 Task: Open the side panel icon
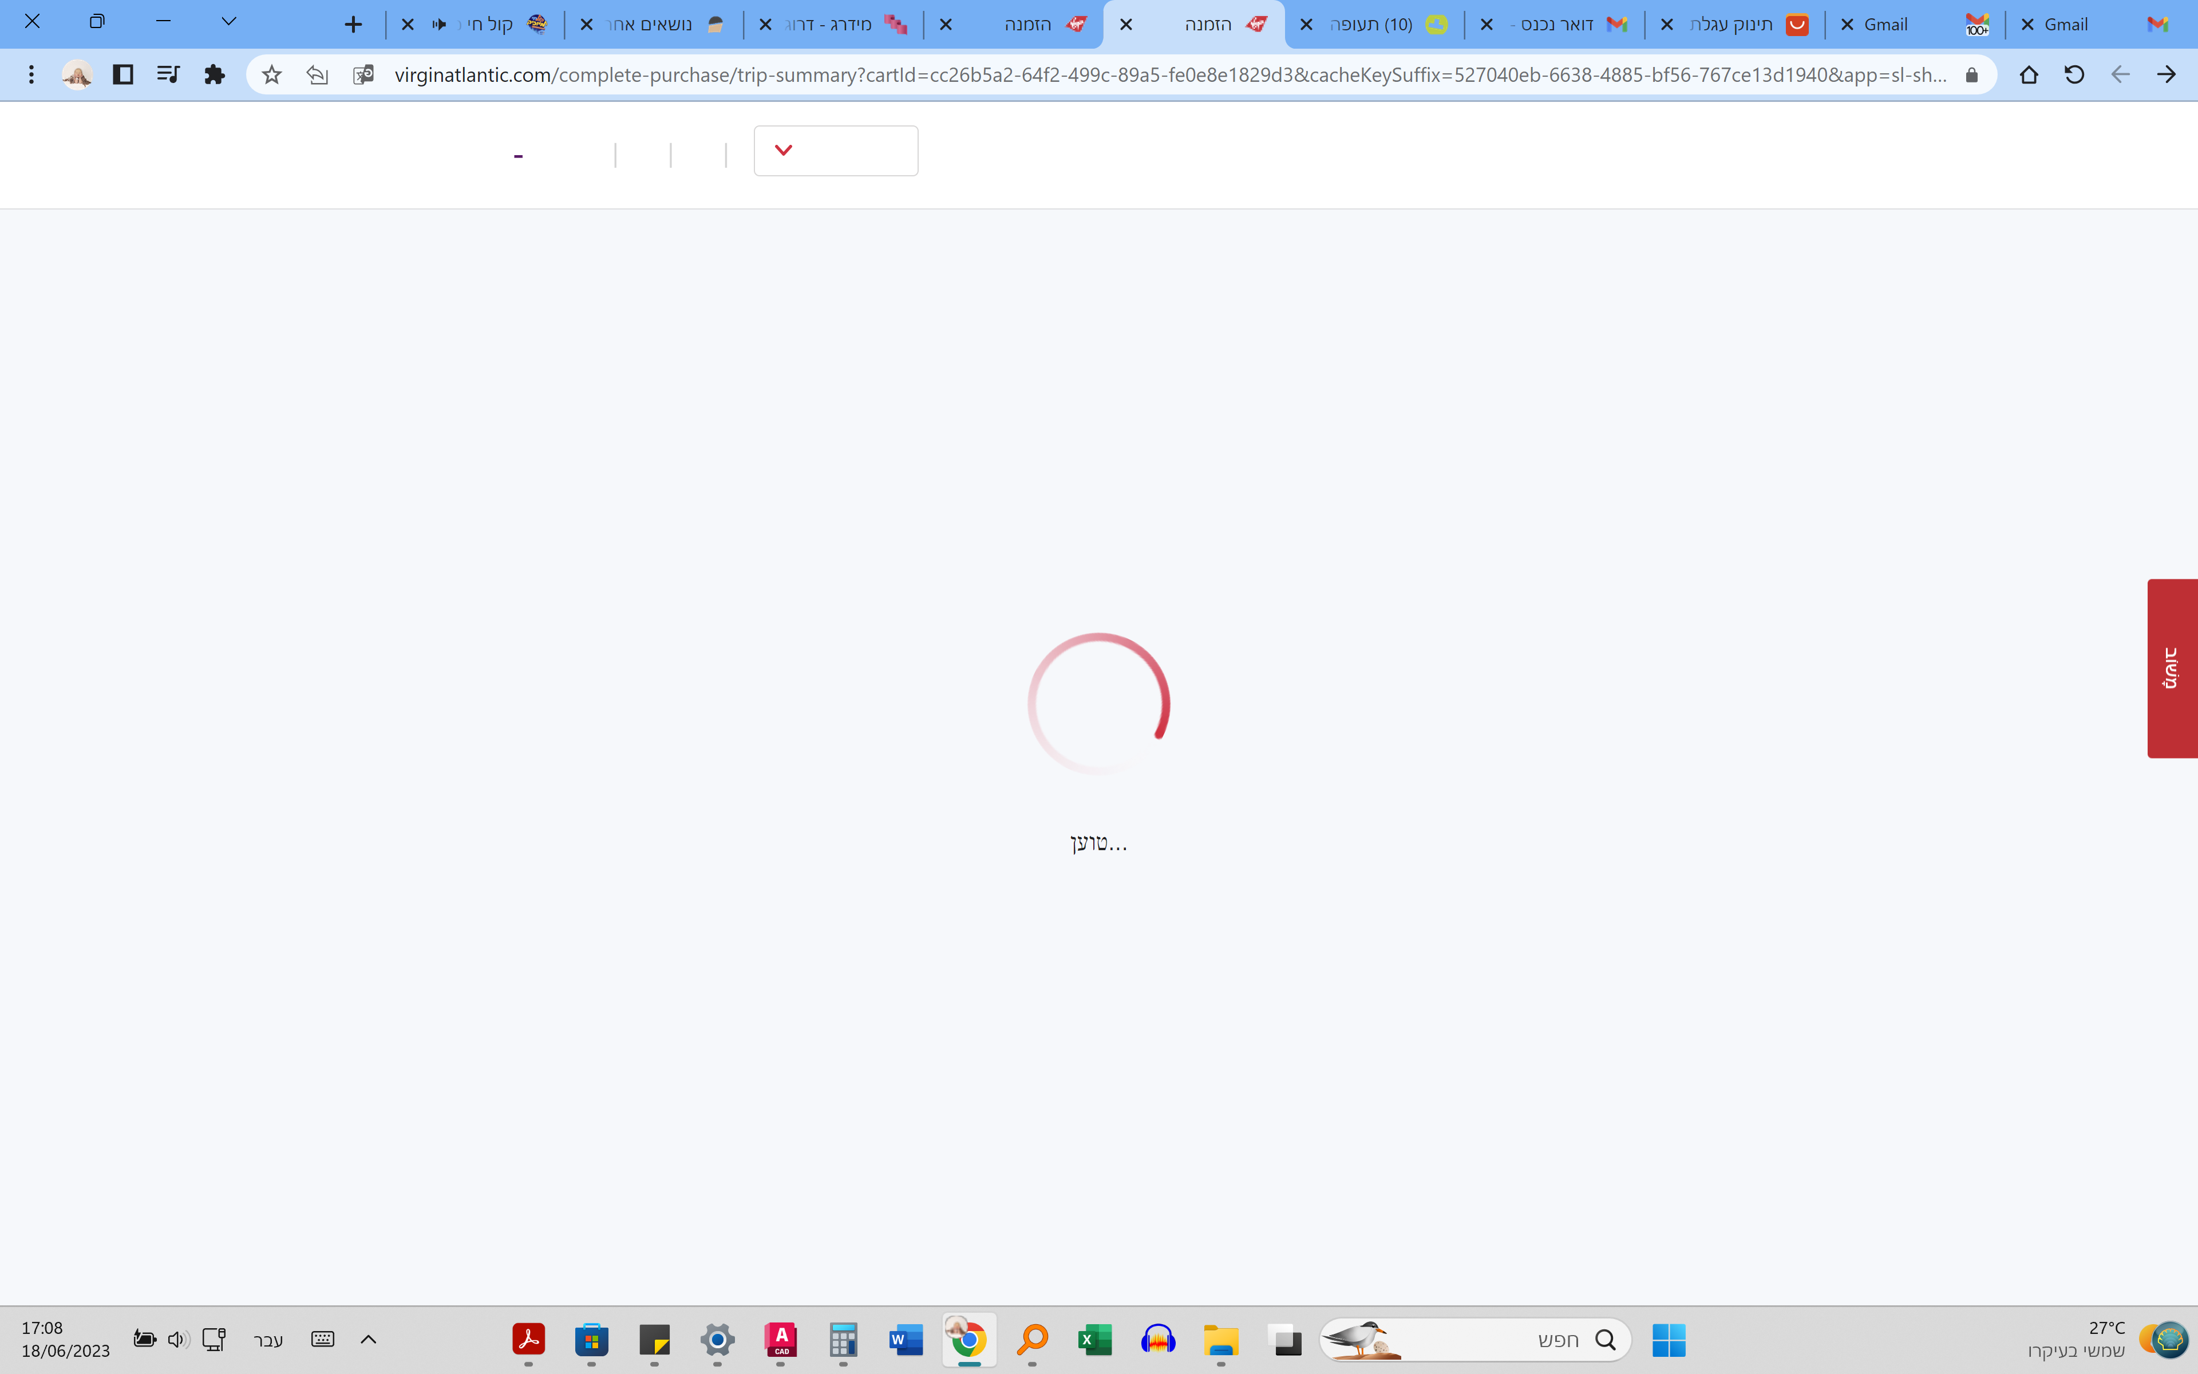coord(122,74)
